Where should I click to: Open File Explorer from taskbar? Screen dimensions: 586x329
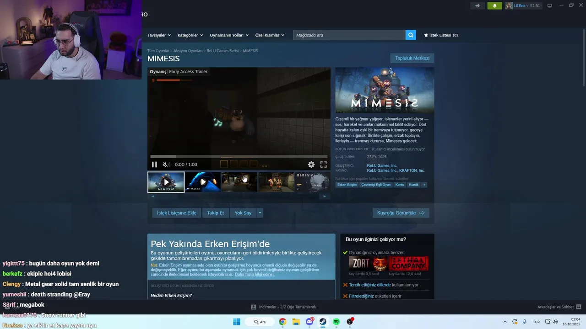point(296,322)
